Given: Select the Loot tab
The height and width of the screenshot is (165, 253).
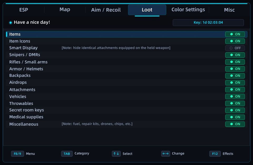Looking at the screenshot, I should click(147, 10).
